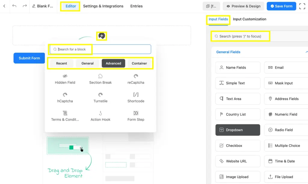Select the Dropdown field type
Image resolution: width=308 pixels, height=184 pixels.
pyautogui.click(x=238, y=130)
